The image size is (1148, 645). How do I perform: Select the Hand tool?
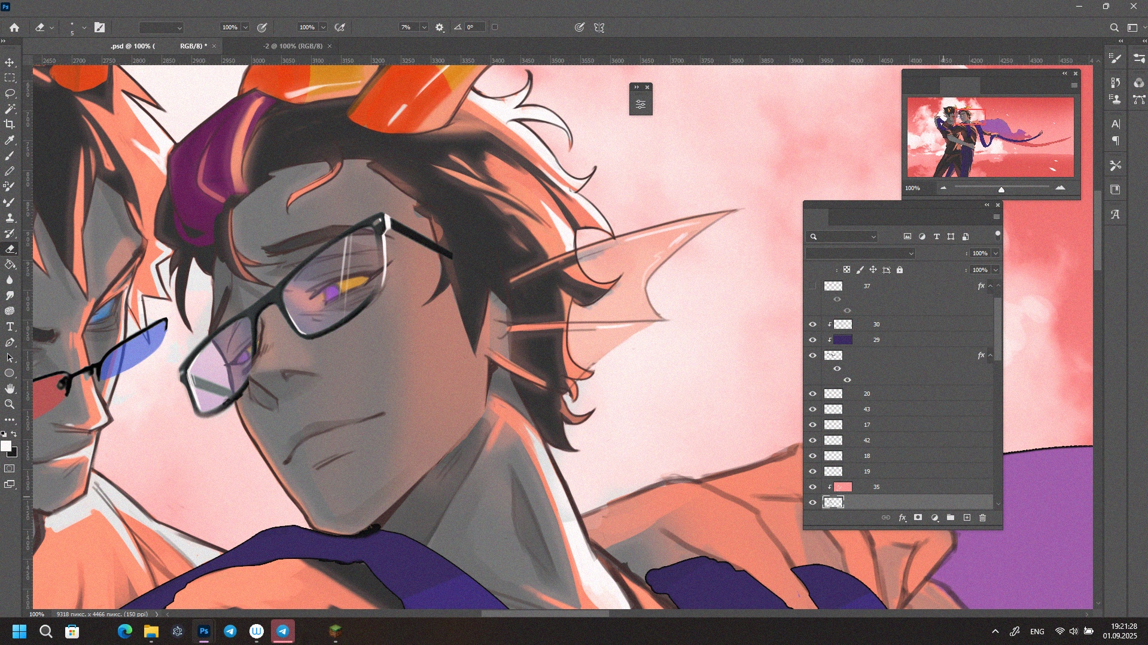click(10, 389)
